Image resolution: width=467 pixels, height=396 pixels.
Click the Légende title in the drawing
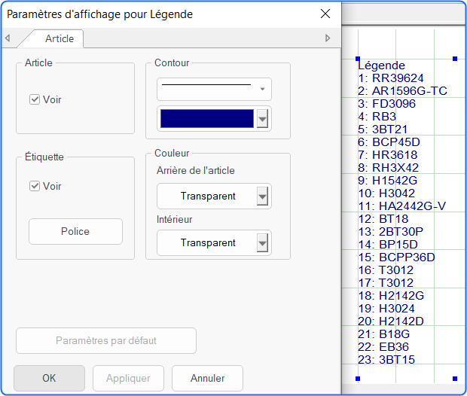382,65
